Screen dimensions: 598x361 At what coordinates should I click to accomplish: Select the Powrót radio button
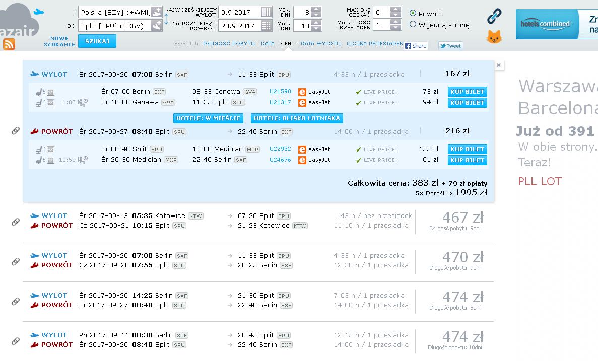coord(413,13)
